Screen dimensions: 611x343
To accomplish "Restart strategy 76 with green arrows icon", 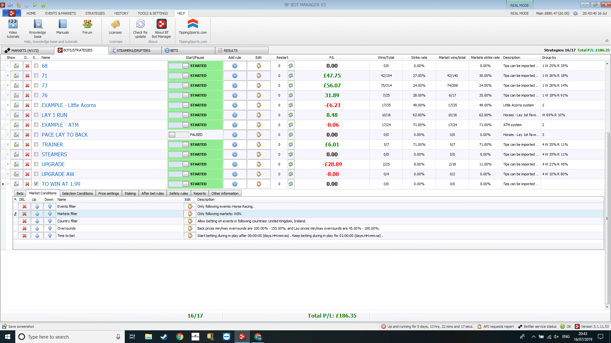I will point(291,95).
